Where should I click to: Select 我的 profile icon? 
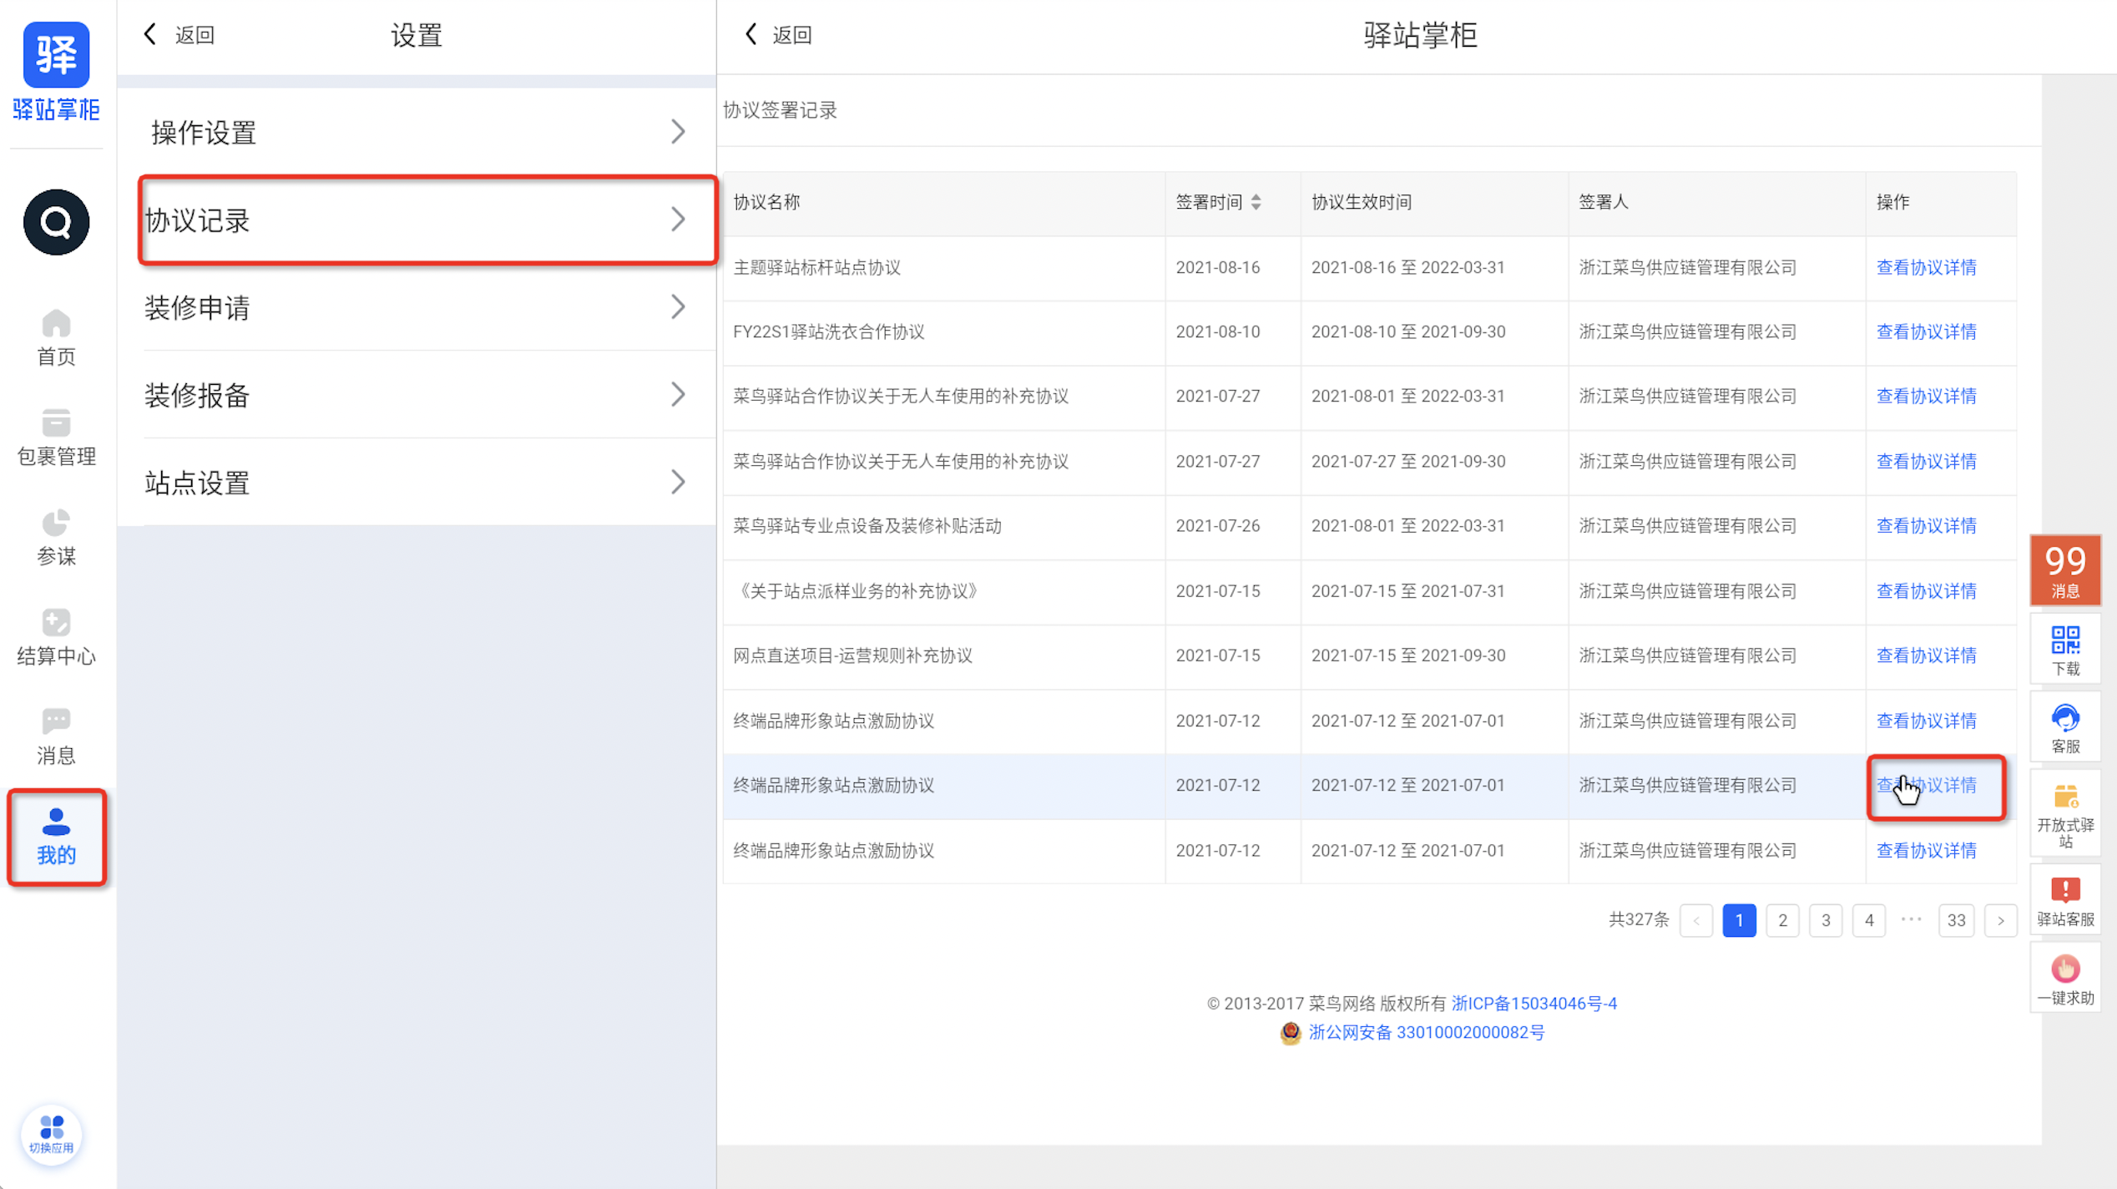56,837
